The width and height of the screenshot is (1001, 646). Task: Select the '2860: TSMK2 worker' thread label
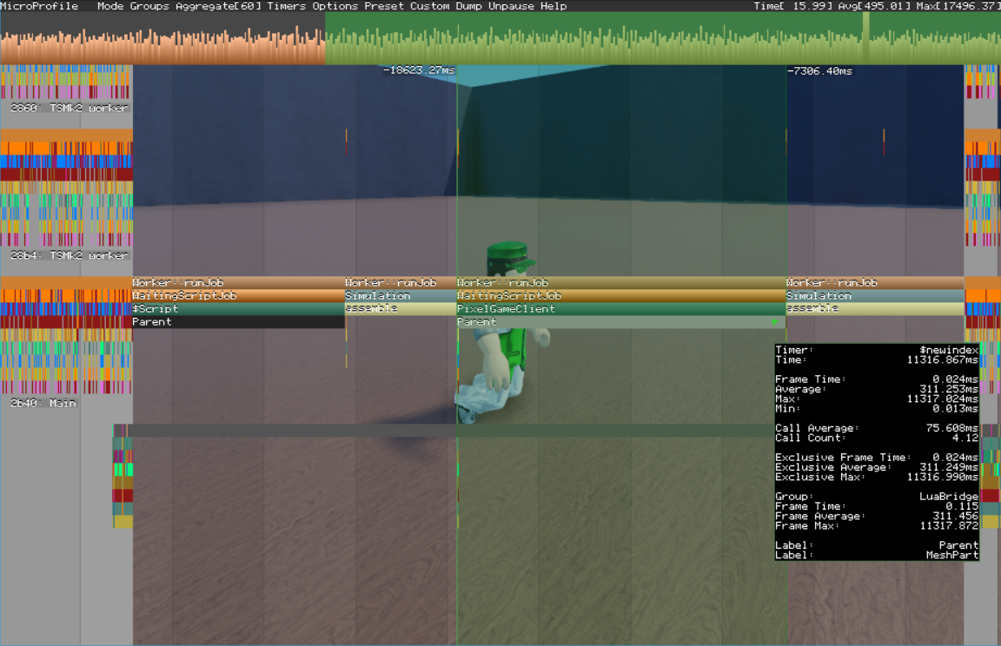click(69, 108)
